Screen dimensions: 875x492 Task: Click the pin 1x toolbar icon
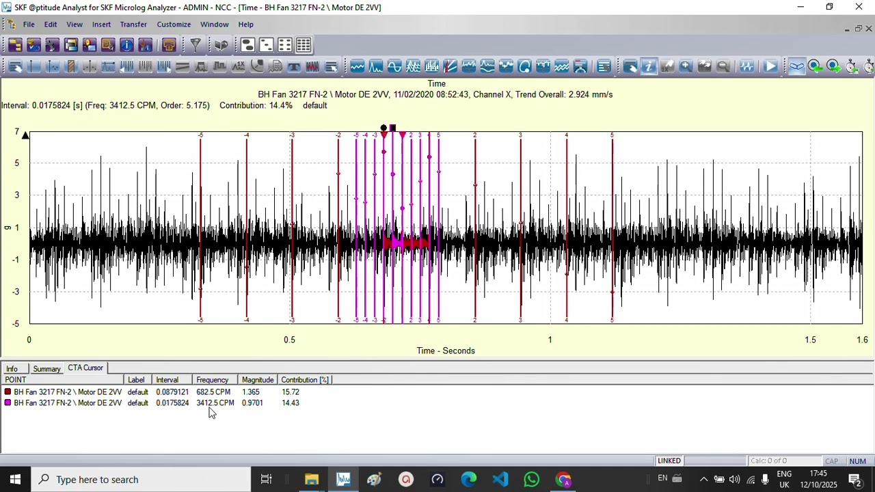(x=667, y=66)
